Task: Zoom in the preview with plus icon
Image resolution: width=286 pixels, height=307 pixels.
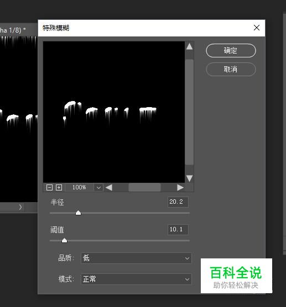Action: [59, 188]
